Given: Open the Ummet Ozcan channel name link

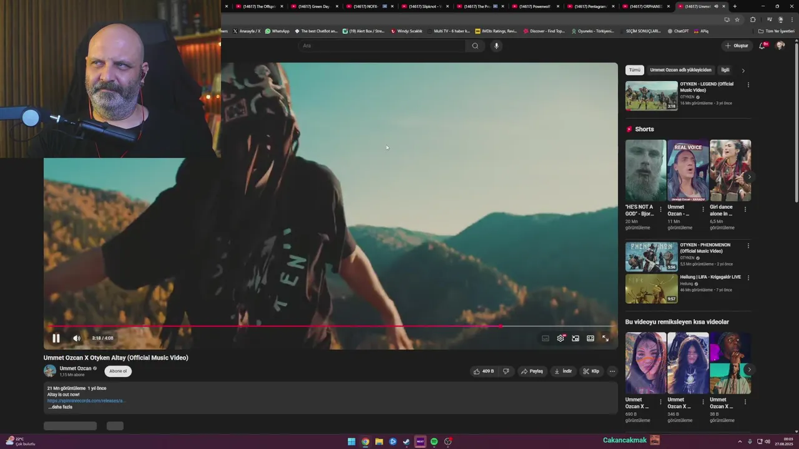Looking at the screenshot, I should (76, 369).
